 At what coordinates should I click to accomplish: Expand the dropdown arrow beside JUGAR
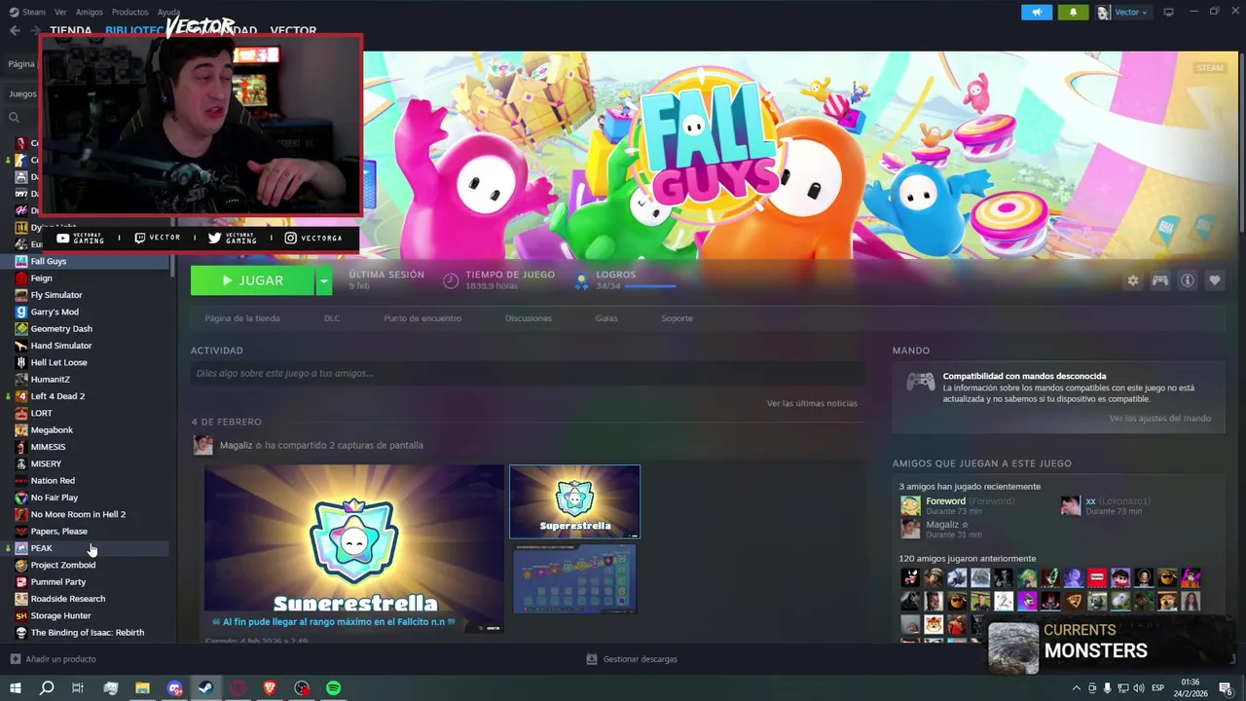(x=324, y=280)
